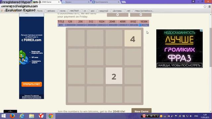
Task: Launch Yandex browser from the taskbar
Action: [41, 116]
